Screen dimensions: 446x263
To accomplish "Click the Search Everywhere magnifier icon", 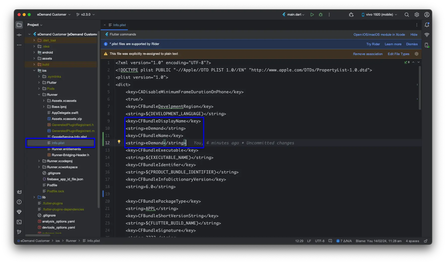I will tap(407, 15).
